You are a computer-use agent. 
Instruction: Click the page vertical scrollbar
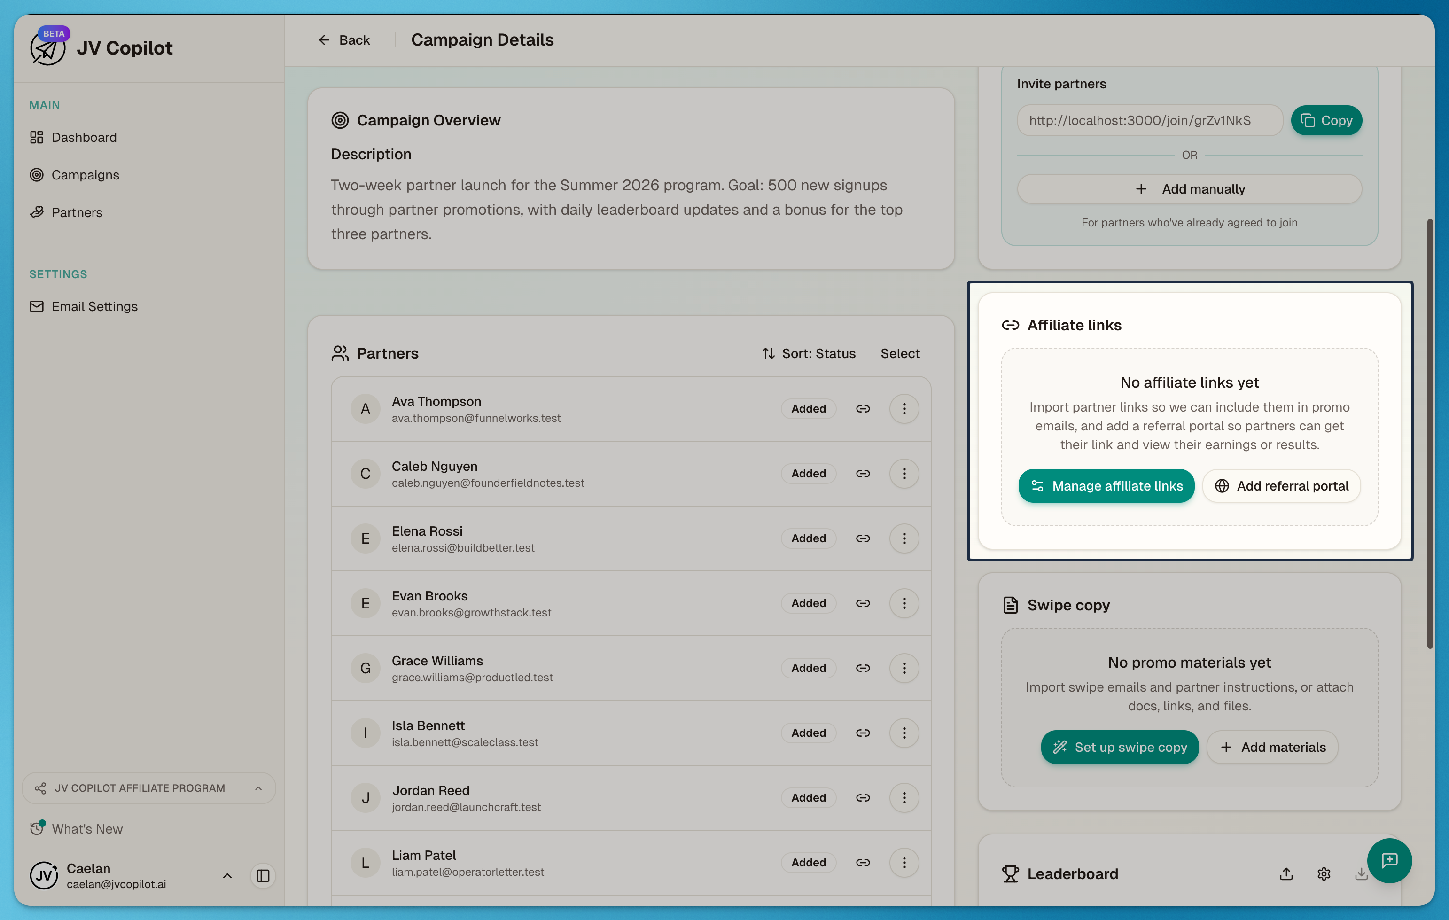pyautogui.click(x=1429, y=433)
